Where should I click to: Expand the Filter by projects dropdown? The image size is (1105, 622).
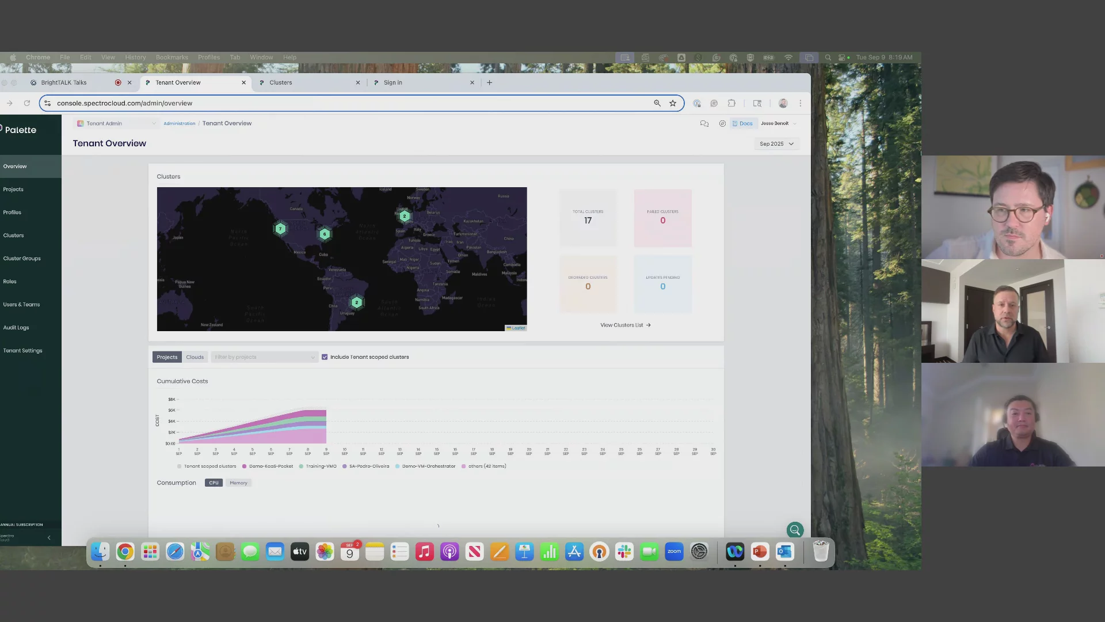264,357
